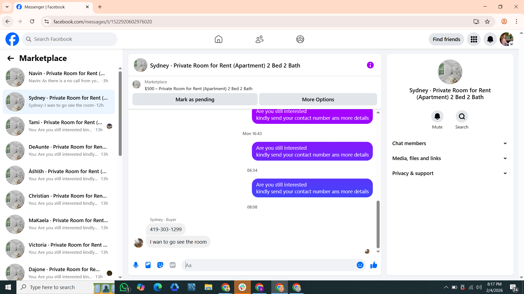Image resolution: width=524 pixels, height=294 pixels.
Task: Click the chat messages vertical scrollbar
Action: point(378,224)
